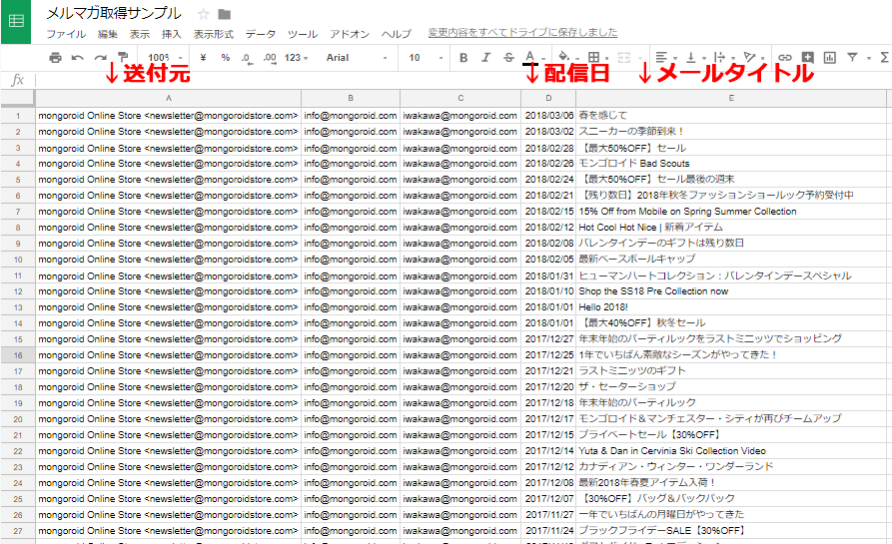Open horizontal align dropdown

click(665, 58)
